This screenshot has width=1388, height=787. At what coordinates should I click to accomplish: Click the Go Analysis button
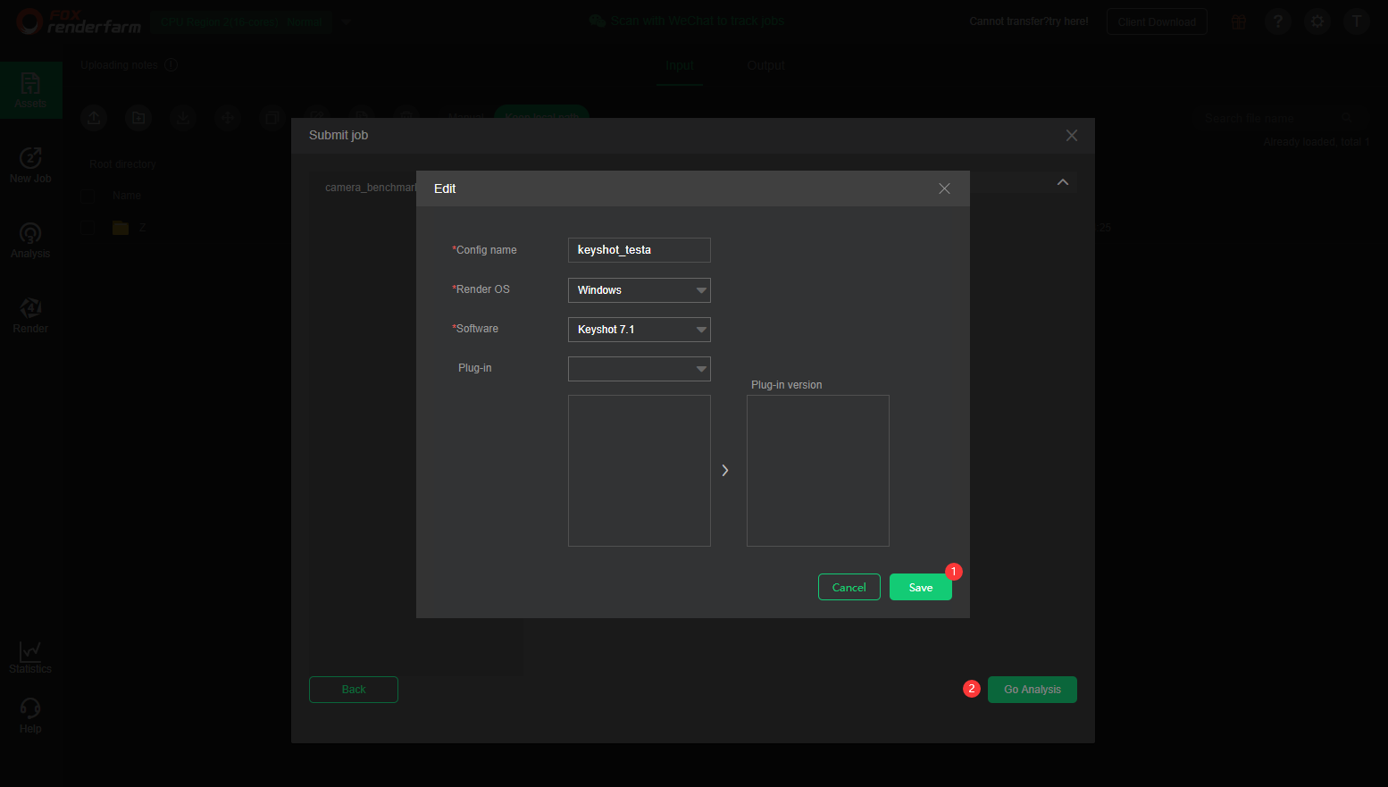click(x=1033, y=690)
